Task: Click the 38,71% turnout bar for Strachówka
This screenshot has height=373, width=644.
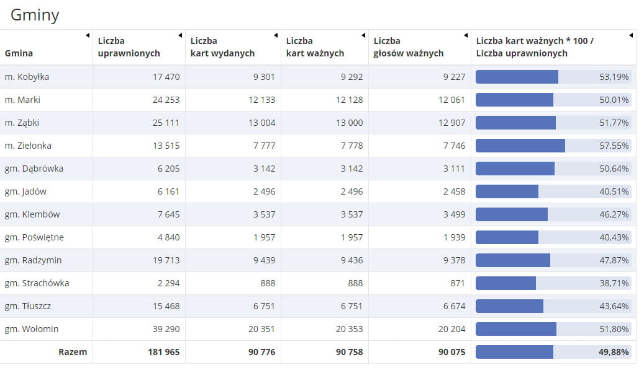Action: point(553,283)
